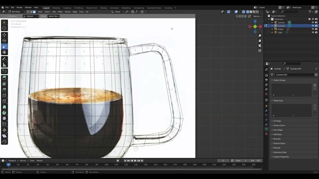Toggle visibility eye for Cylinder
319x179 pixels.
pos(313,26)
